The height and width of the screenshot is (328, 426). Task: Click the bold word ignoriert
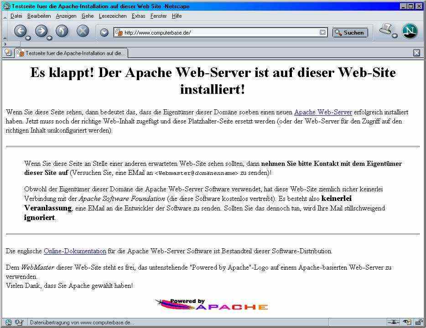[x=39, y=218]
